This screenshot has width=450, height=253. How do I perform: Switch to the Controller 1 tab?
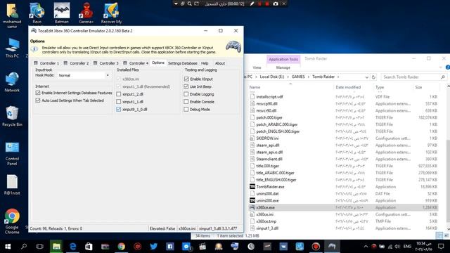[46, 63]
